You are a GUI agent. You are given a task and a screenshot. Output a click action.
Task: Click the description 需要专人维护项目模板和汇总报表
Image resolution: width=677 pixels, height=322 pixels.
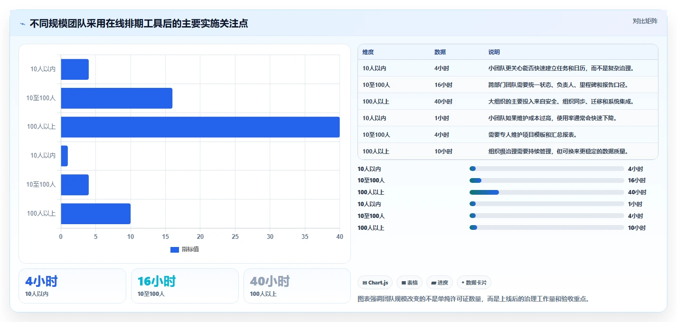tap(533, 135)
